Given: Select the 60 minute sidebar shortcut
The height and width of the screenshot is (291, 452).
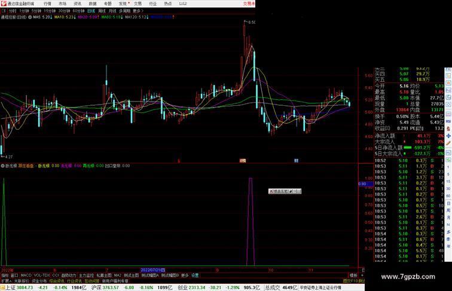Looking at the screenshot, I should [x=448, y=196].
